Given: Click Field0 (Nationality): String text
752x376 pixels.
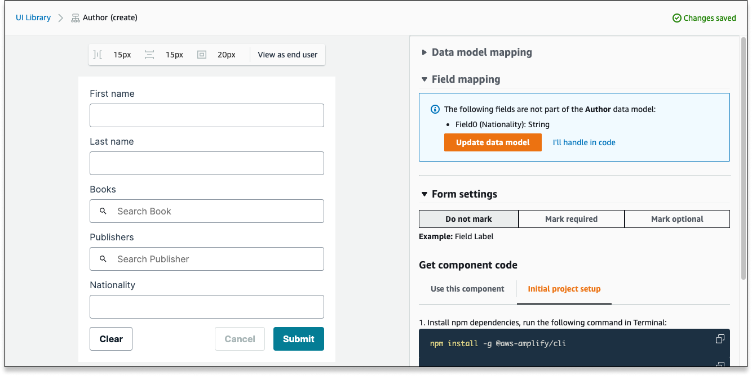Looking at the screenshot, I should click(502, 124).
